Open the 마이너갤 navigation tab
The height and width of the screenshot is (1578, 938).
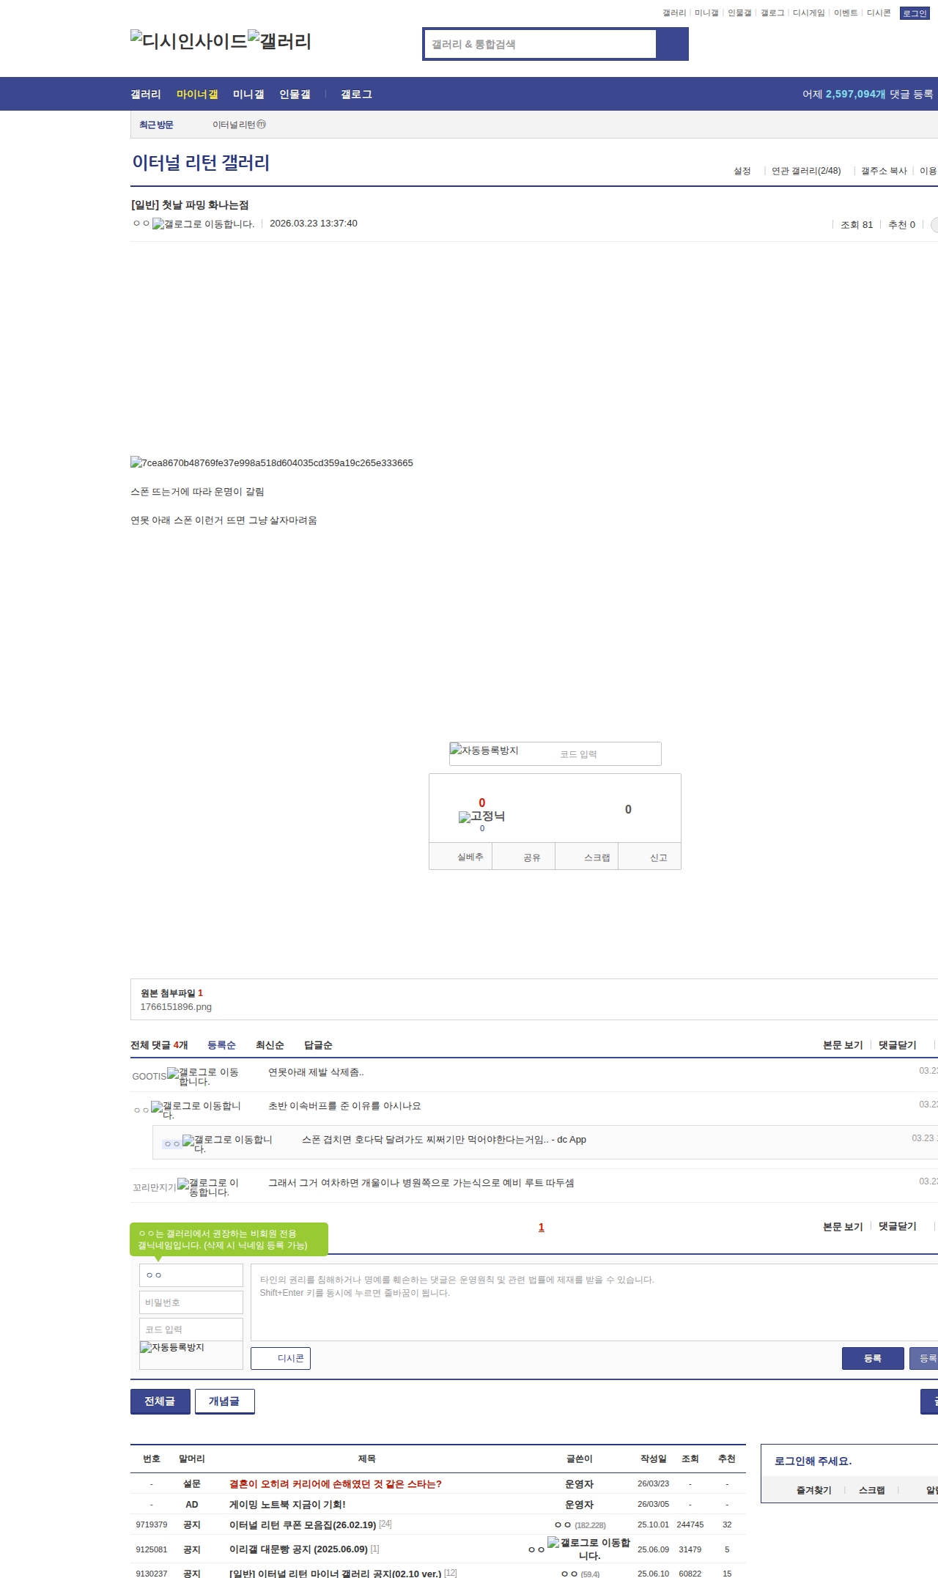click(197, 95)
